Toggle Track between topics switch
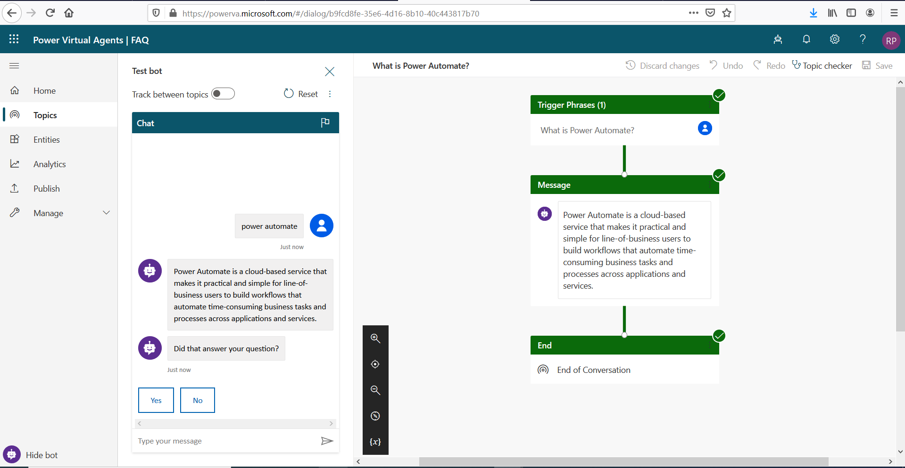Screen dimensions: 905x468 pyautogui.click(x=223, y=94)
